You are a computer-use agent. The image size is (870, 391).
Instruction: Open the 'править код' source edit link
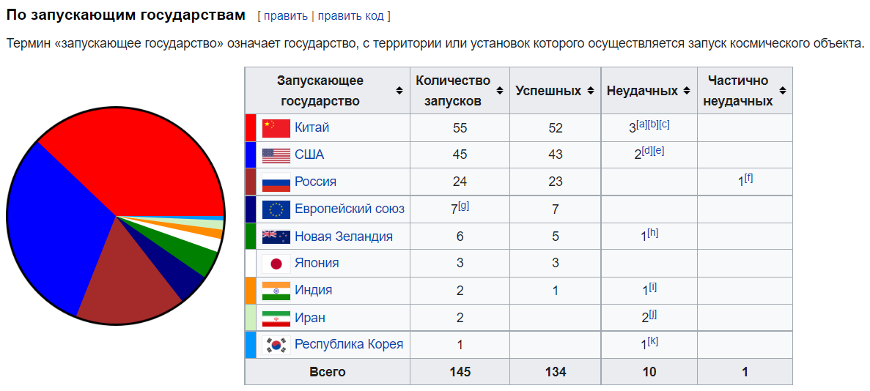click(349, 15)
